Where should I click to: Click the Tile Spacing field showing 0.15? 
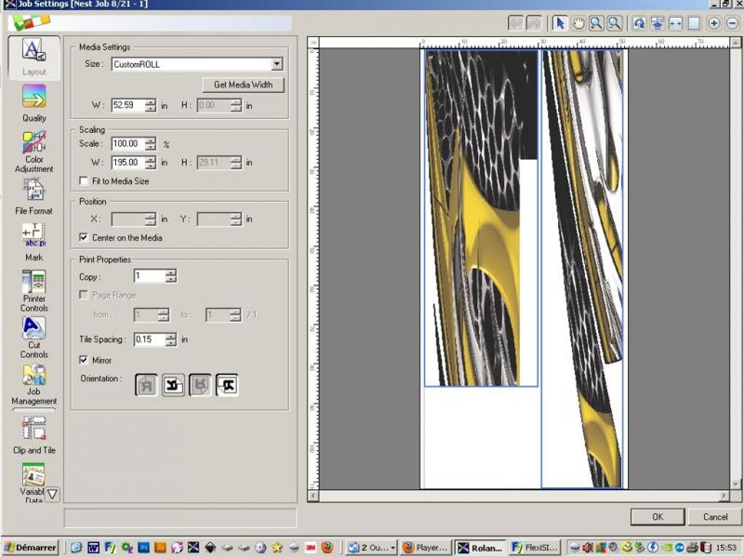tap(150, 339)
